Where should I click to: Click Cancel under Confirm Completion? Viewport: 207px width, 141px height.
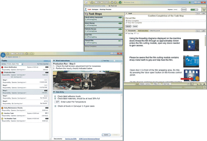coord(135,26)
